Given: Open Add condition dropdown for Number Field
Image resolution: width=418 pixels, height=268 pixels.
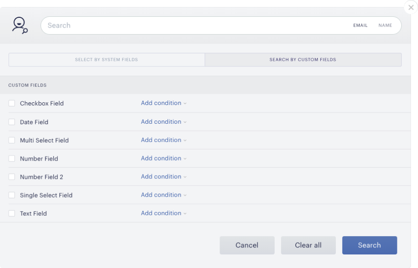Looking at the screenshot, I should [x=163, y=158].
